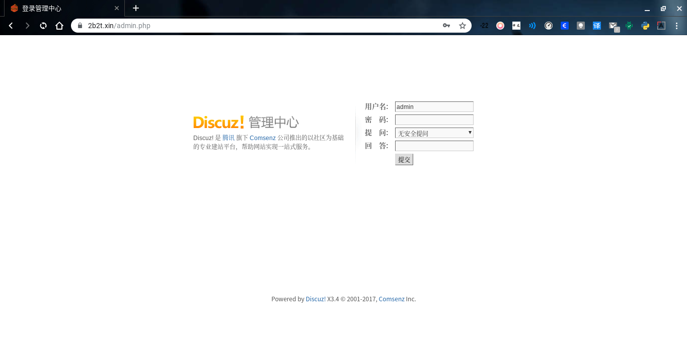Click the Python extension icon
687x357 pixels.
pyautogui.click(x=646, y=26)
